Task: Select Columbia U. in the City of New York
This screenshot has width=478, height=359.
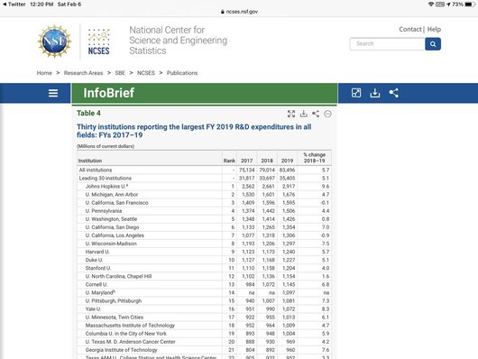Action: [204, 334]
